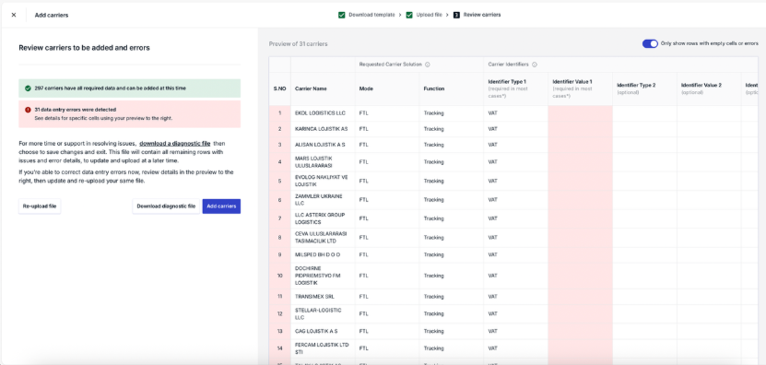Click Download diagnostic file button

(166, 206)
